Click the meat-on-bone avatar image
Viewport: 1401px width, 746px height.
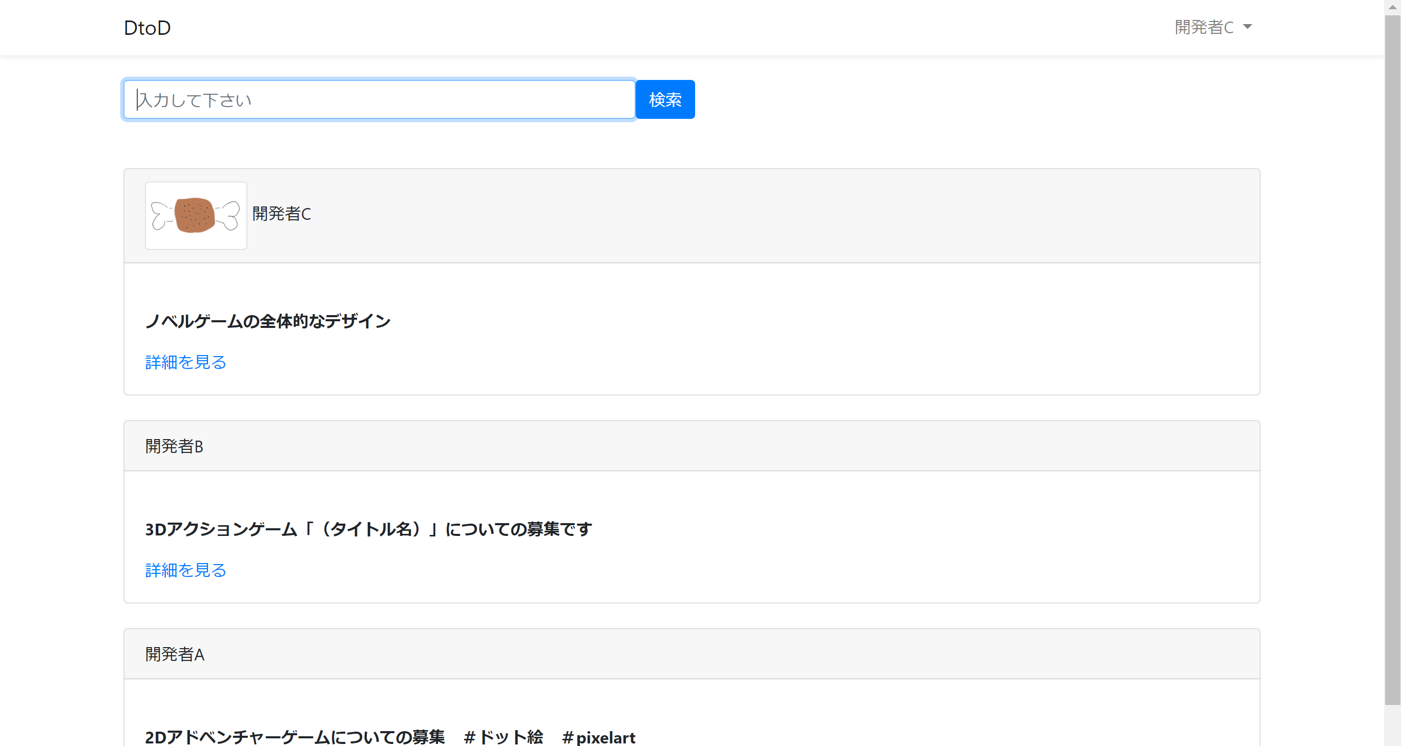click(x=196, y=216)
